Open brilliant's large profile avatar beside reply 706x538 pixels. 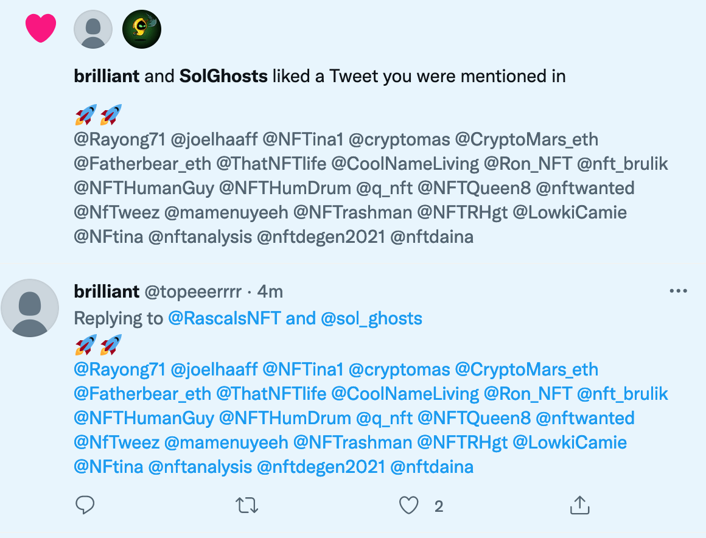[x=30, y=308]
